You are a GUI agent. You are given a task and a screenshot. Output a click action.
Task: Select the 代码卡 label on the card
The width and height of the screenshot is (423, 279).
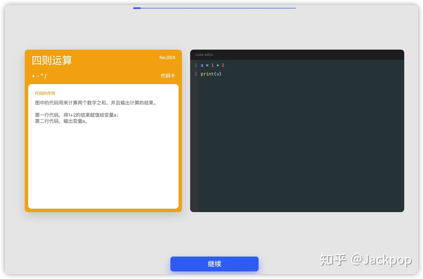(168, 76)
